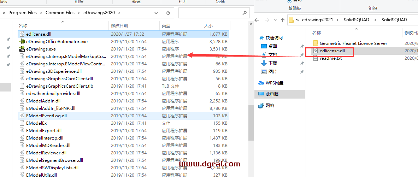418x177 pixels.
Task: Open WPS网盘 in the navigation pane
Action: [274, 83]
